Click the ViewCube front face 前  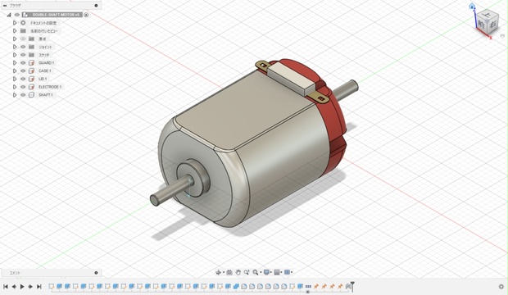point(482,25)
